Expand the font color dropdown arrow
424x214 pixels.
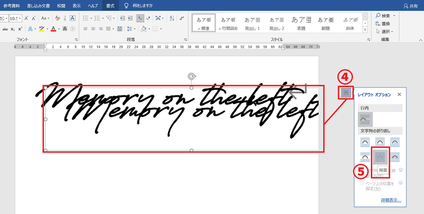(x=59, y=29)
